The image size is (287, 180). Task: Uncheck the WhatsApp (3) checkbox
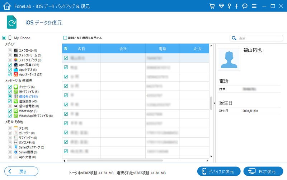point(10,111)
